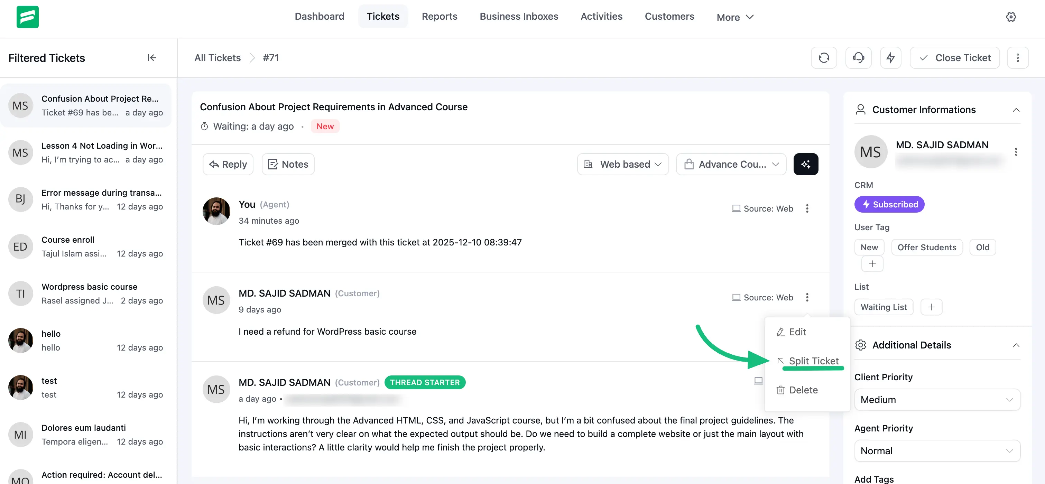Launch the AI assistant sparkle button
The height and width of the screenshot is (484, 1045).
point(806,164)
